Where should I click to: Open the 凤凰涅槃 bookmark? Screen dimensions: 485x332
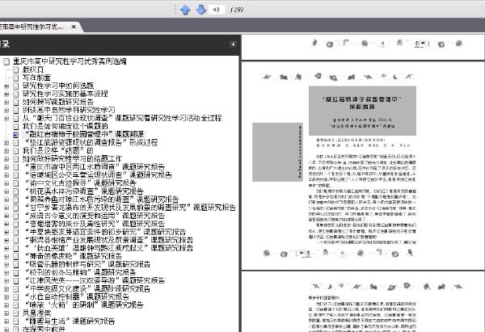(36, 313)
